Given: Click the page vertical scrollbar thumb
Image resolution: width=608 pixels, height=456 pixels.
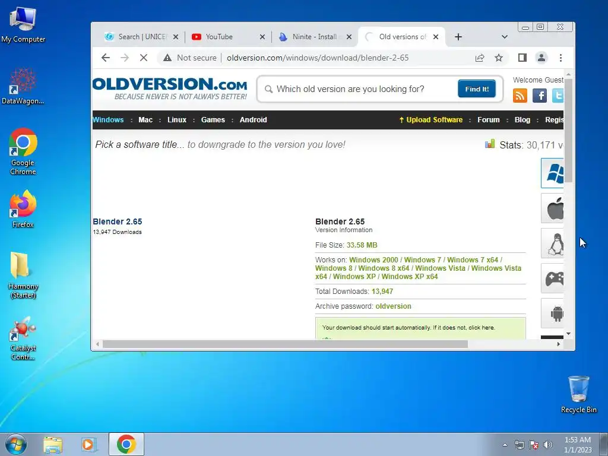Looking at the screenshot, I should pyautogui.click(x=568, y=130).
